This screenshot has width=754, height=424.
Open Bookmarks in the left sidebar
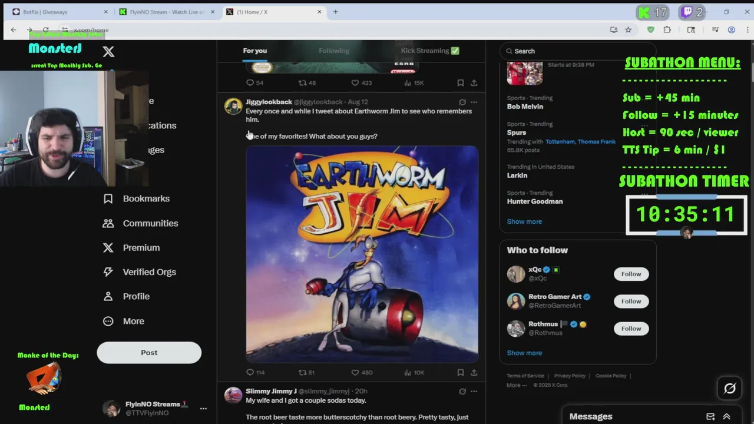tap(137, 198)
